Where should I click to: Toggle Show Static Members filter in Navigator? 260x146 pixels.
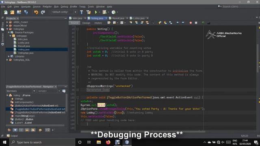[x=21, y=130]
